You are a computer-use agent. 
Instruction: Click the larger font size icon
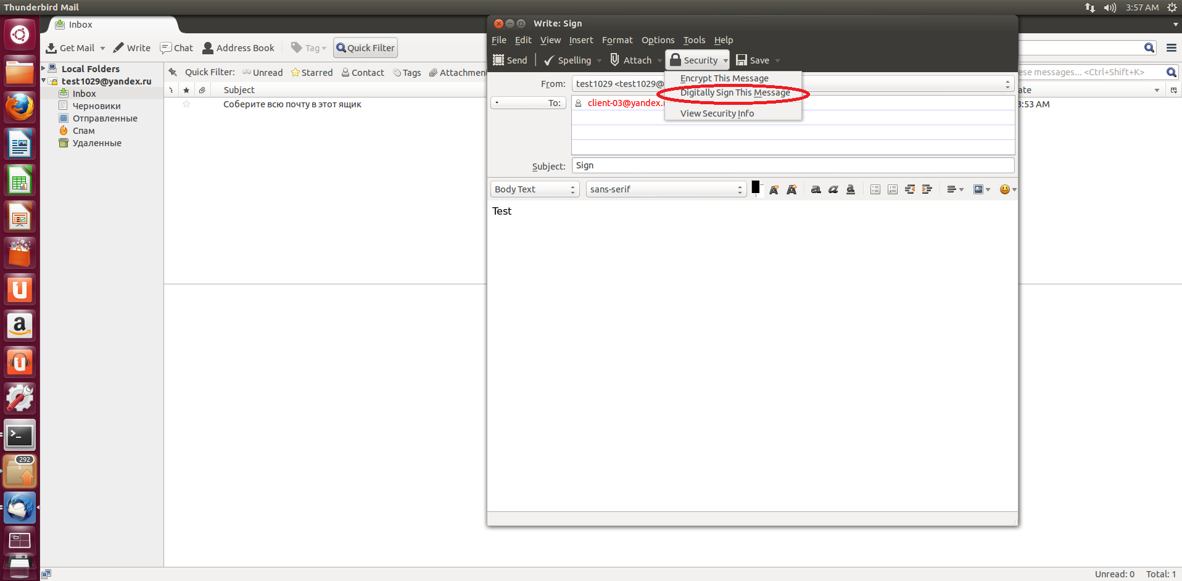pyautogui.click(x=791, y=190)
